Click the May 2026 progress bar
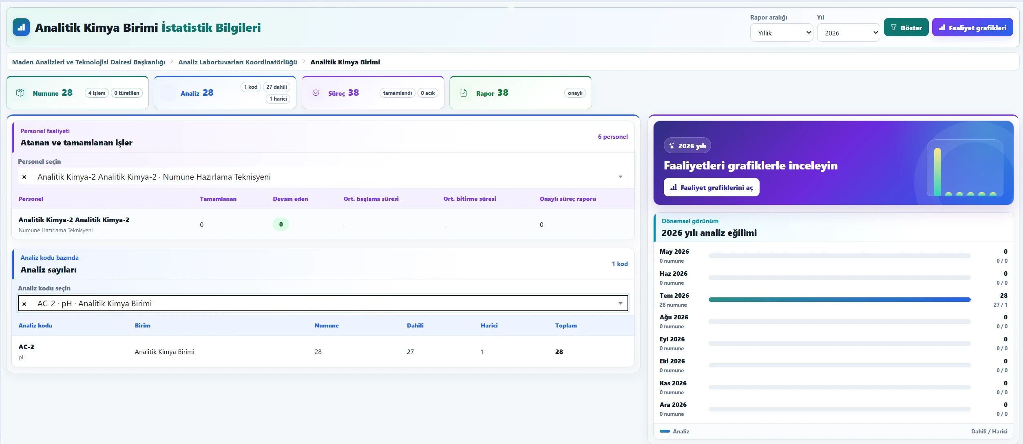Screen dimensions: 1023x444 [840, 256]
